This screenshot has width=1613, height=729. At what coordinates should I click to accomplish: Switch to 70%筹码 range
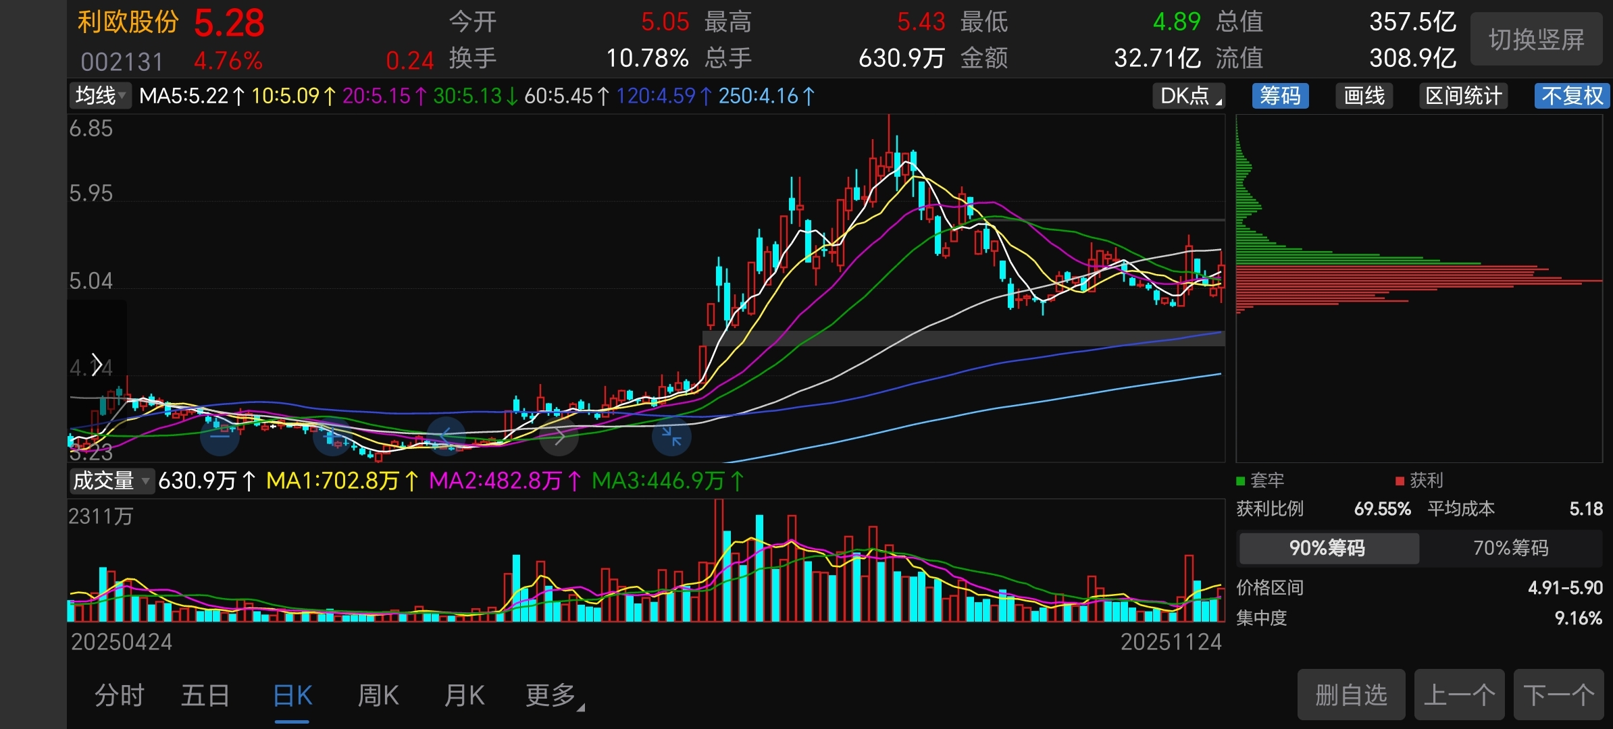[x=1510, y=547]
